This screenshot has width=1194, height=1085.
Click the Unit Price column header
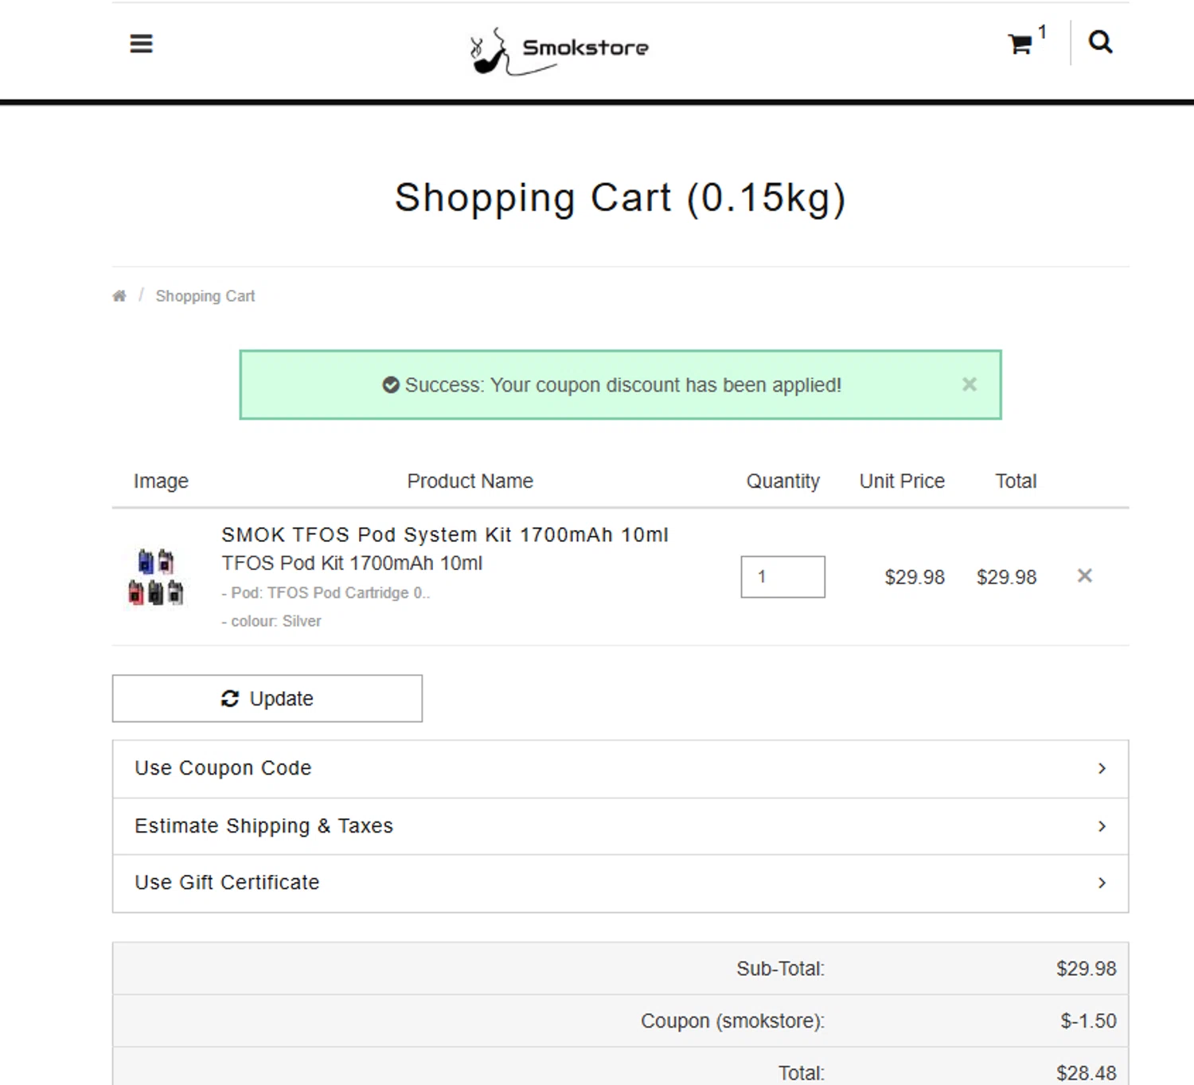(902, 482)
